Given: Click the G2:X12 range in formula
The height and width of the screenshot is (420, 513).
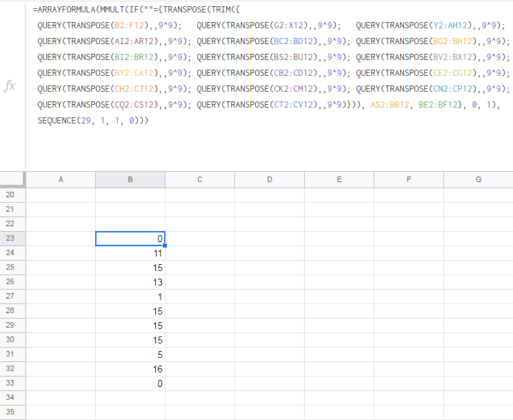Looking at the screenshot, I should pyautogui.click(x=288, y=26).
